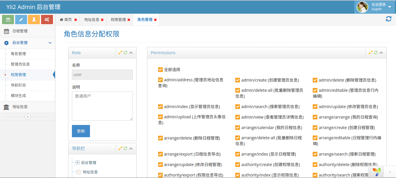This screenshot has height=178, width=396.
Task: Open 管理员信息 in the sidebar submenu
Action: 27,64
